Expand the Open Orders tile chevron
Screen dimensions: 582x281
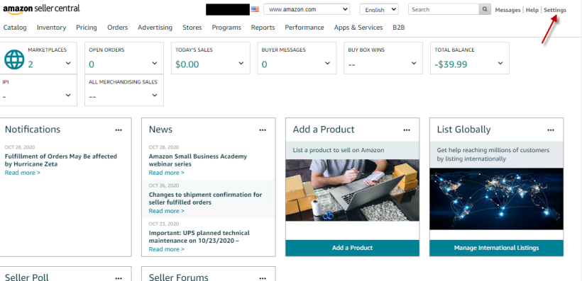pyautogui.click(x=155, y=63)
